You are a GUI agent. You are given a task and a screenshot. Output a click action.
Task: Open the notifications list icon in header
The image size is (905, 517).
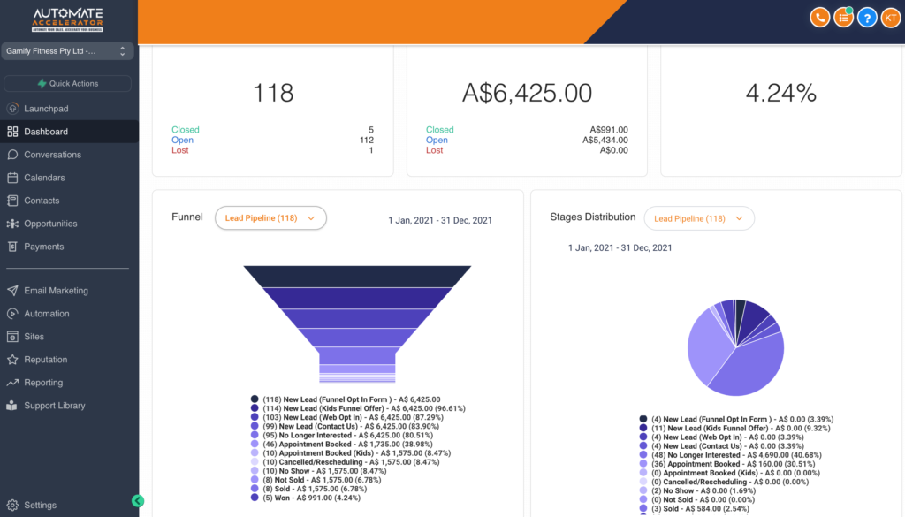[844, 17]
